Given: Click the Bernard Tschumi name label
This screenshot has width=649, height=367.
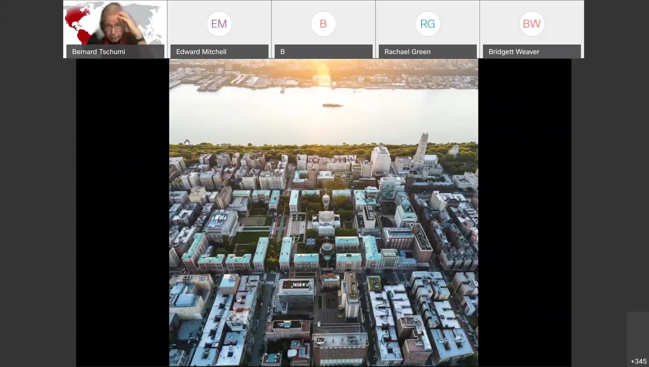Looking at the screenshot, I should tap(98, 52).
